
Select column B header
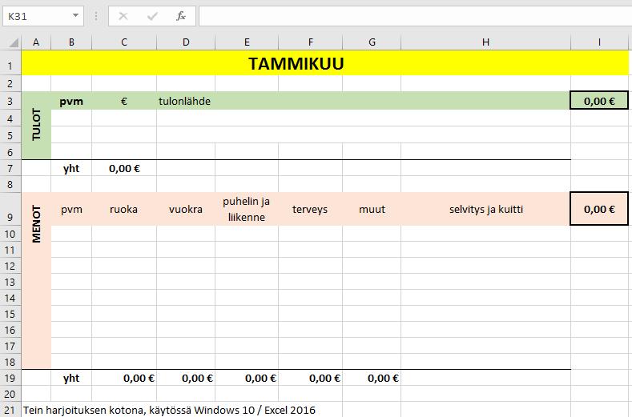coord(71,42)
